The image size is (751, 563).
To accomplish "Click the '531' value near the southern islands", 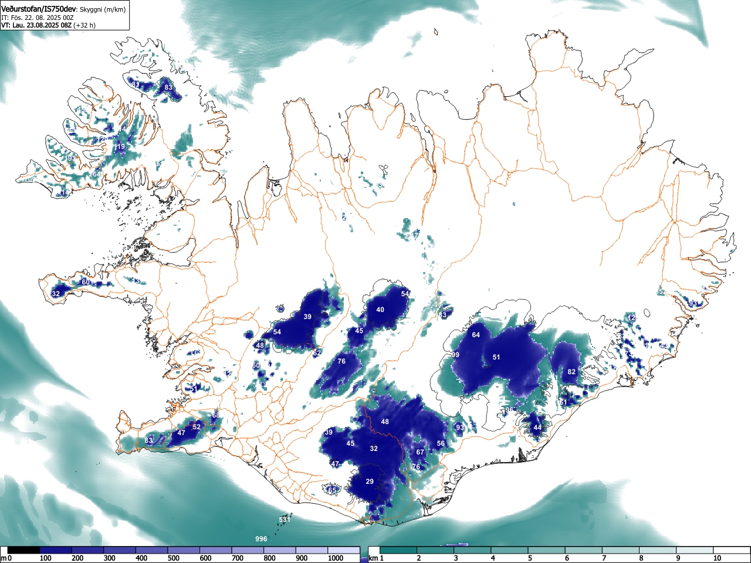I will click(285, 520).
